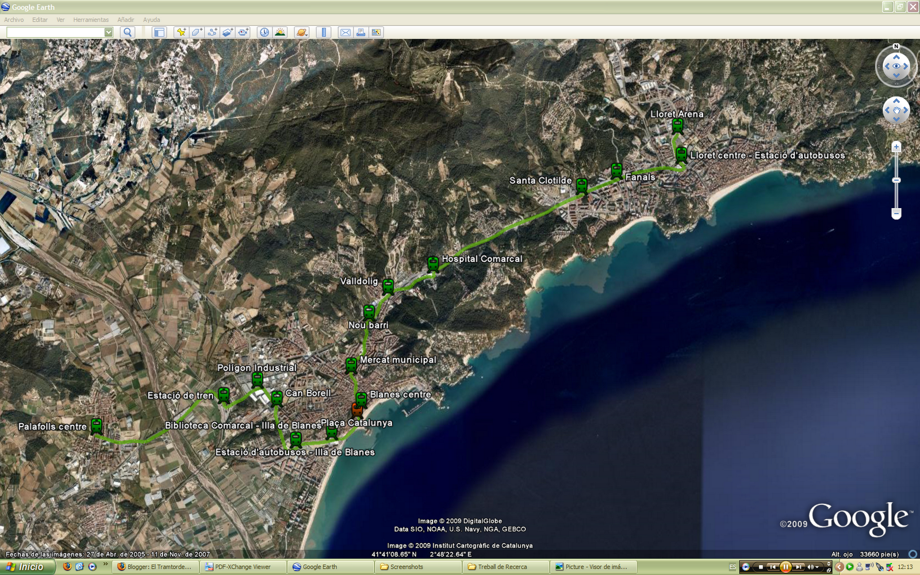This screenshot has height=575, width=920.
Task: Pause playback in the media player toolbar
Action: (785, 567)
